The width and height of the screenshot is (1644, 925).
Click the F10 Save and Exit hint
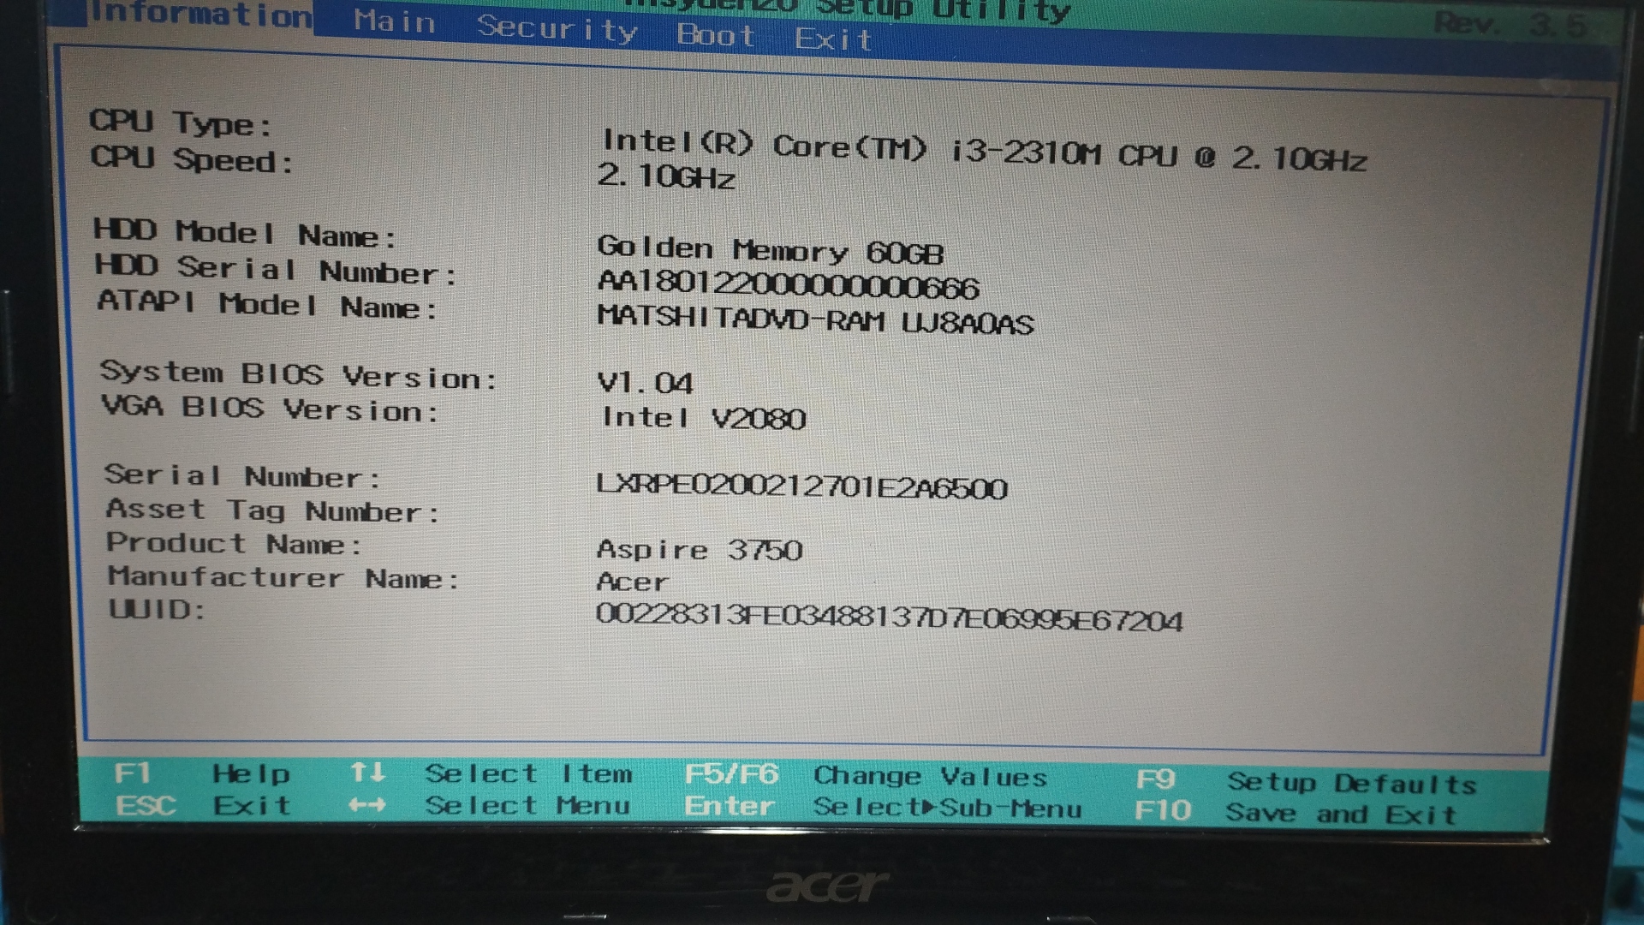pyautogui.click(x=1296, y=813)
